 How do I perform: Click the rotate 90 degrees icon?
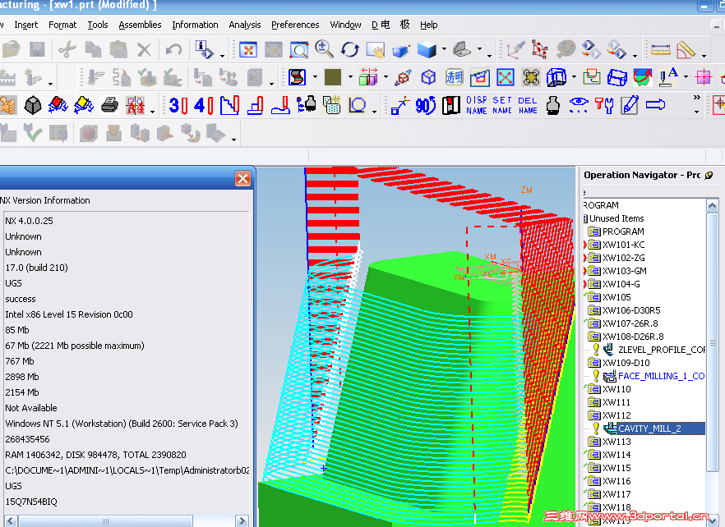coord(426,106)
